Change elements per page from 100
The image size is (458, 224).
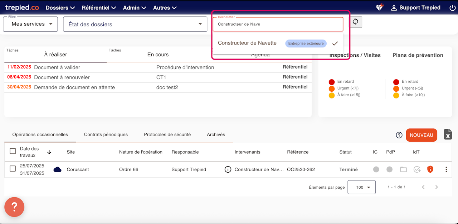click(x=361, y=187)
